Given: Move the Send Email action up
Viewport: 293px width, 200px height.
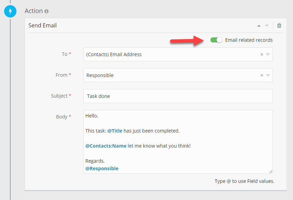Looking at the screenshot, I should (259, 26).
